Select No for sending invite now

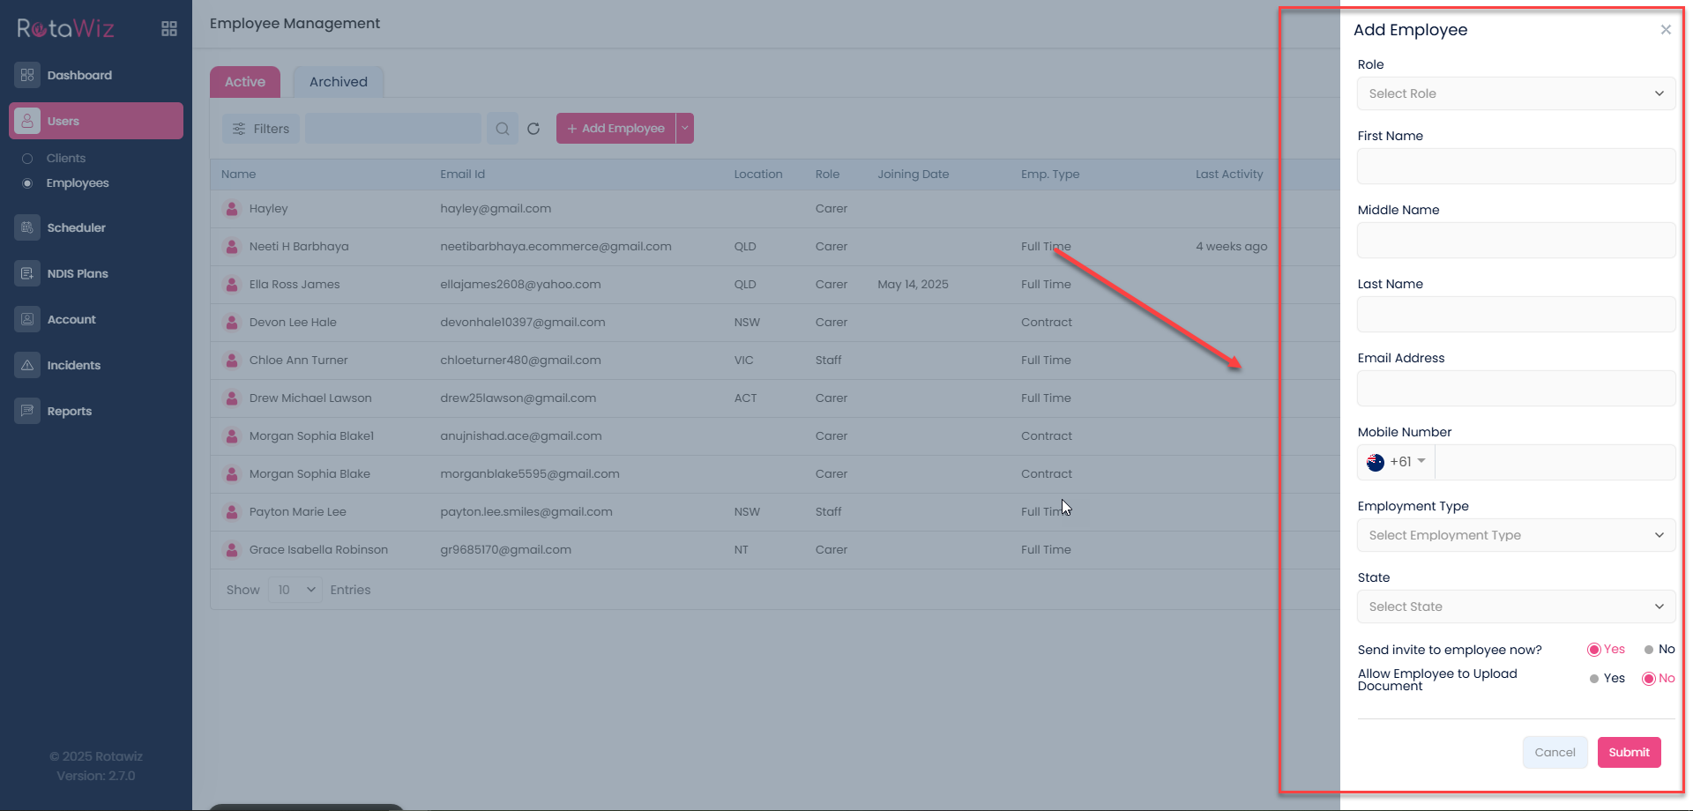point(1649,650)
